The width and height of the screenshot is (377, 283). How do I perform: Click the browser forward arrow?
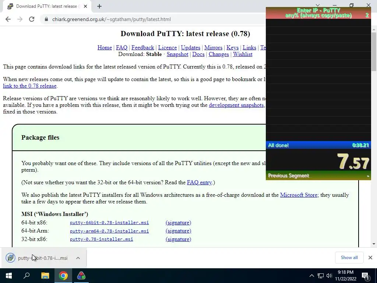pyautogui.click(x=20, y=19)
